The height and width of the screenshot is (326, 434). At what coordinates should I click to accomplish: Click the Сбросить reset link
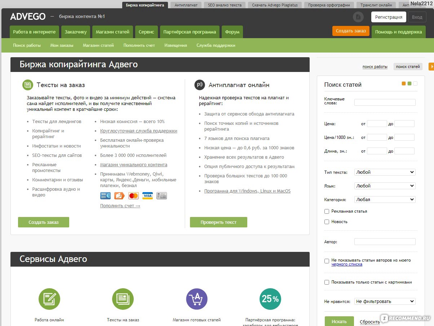[370, 322]
